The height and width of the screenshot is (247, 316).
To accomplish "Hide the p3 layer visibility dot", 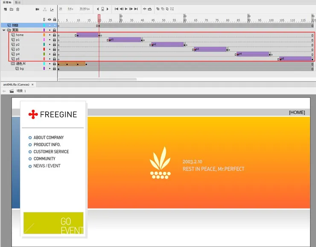I will (50, 50).
